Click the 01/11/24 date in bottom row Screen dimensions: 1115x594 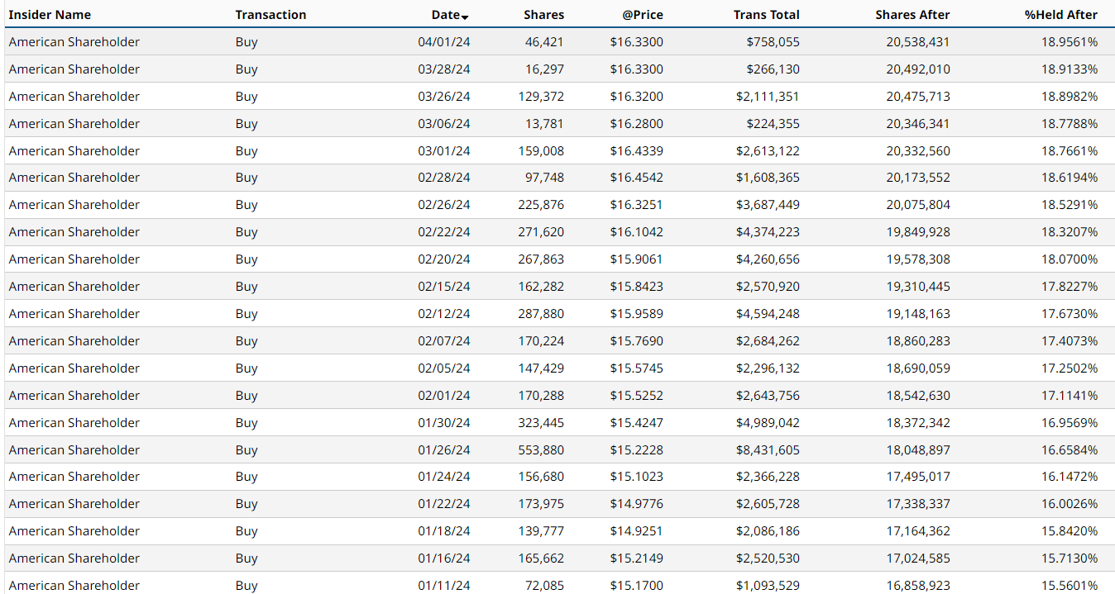(x=444, y=585)
